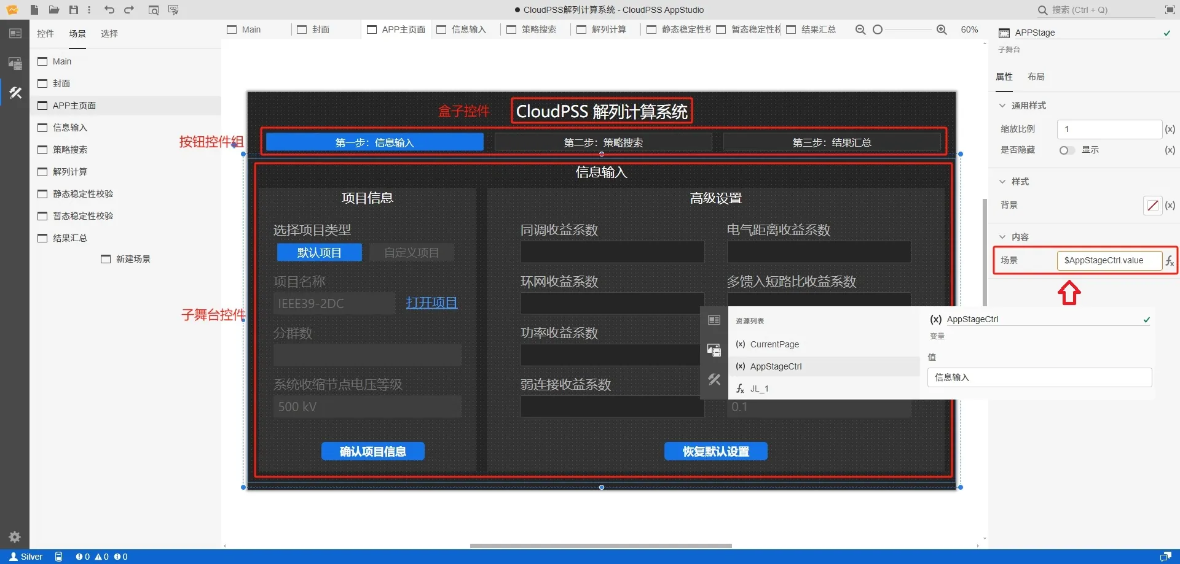Switch to the 控件 tab
Image resolution: width=1180 pixels, height=564 pixels.
click(45, 33)
